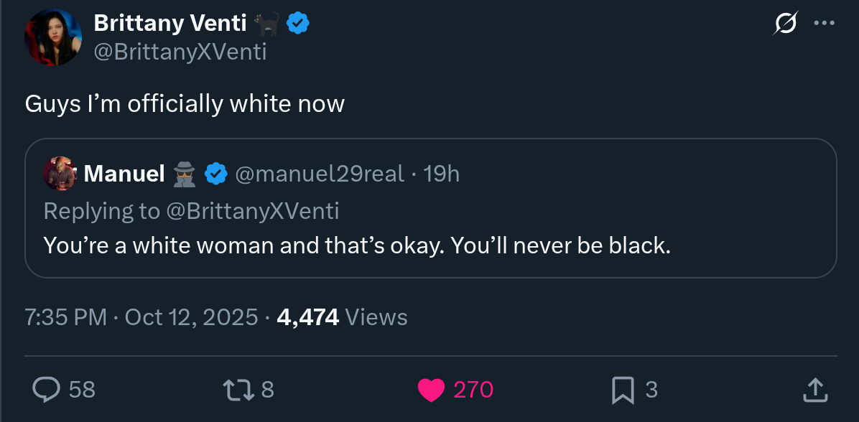The height and width of the screenshot is (422, 859).
Task: Click the repost arrows icon
Action: coord(238,390)
